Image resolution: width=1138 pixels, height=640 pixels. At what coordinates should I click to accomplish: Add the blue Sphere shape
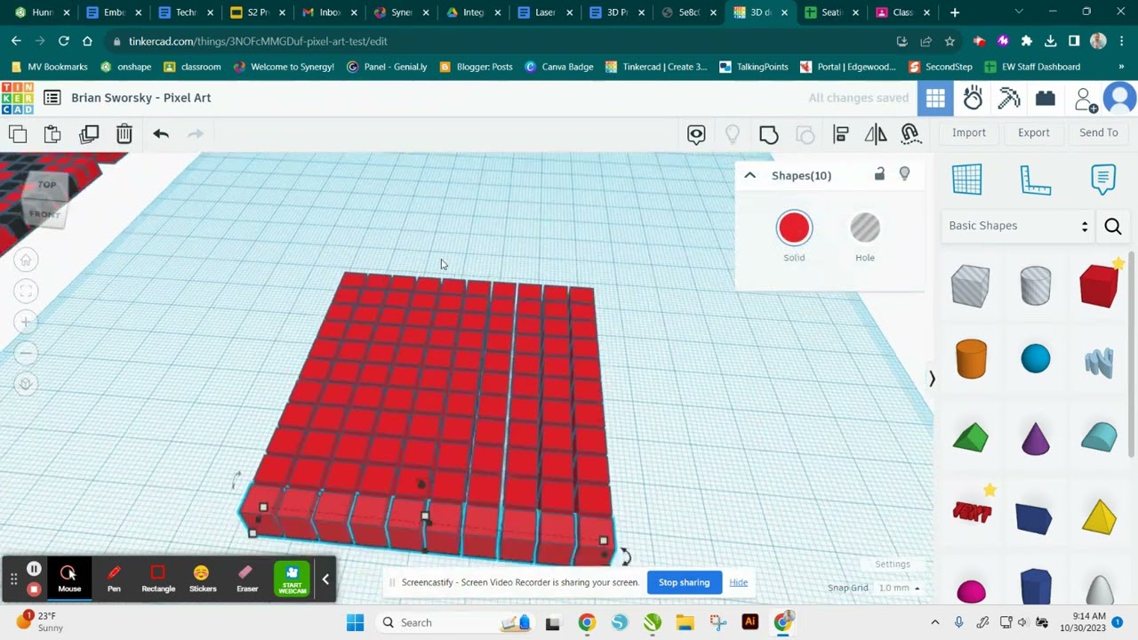(x=1036, y=359)
